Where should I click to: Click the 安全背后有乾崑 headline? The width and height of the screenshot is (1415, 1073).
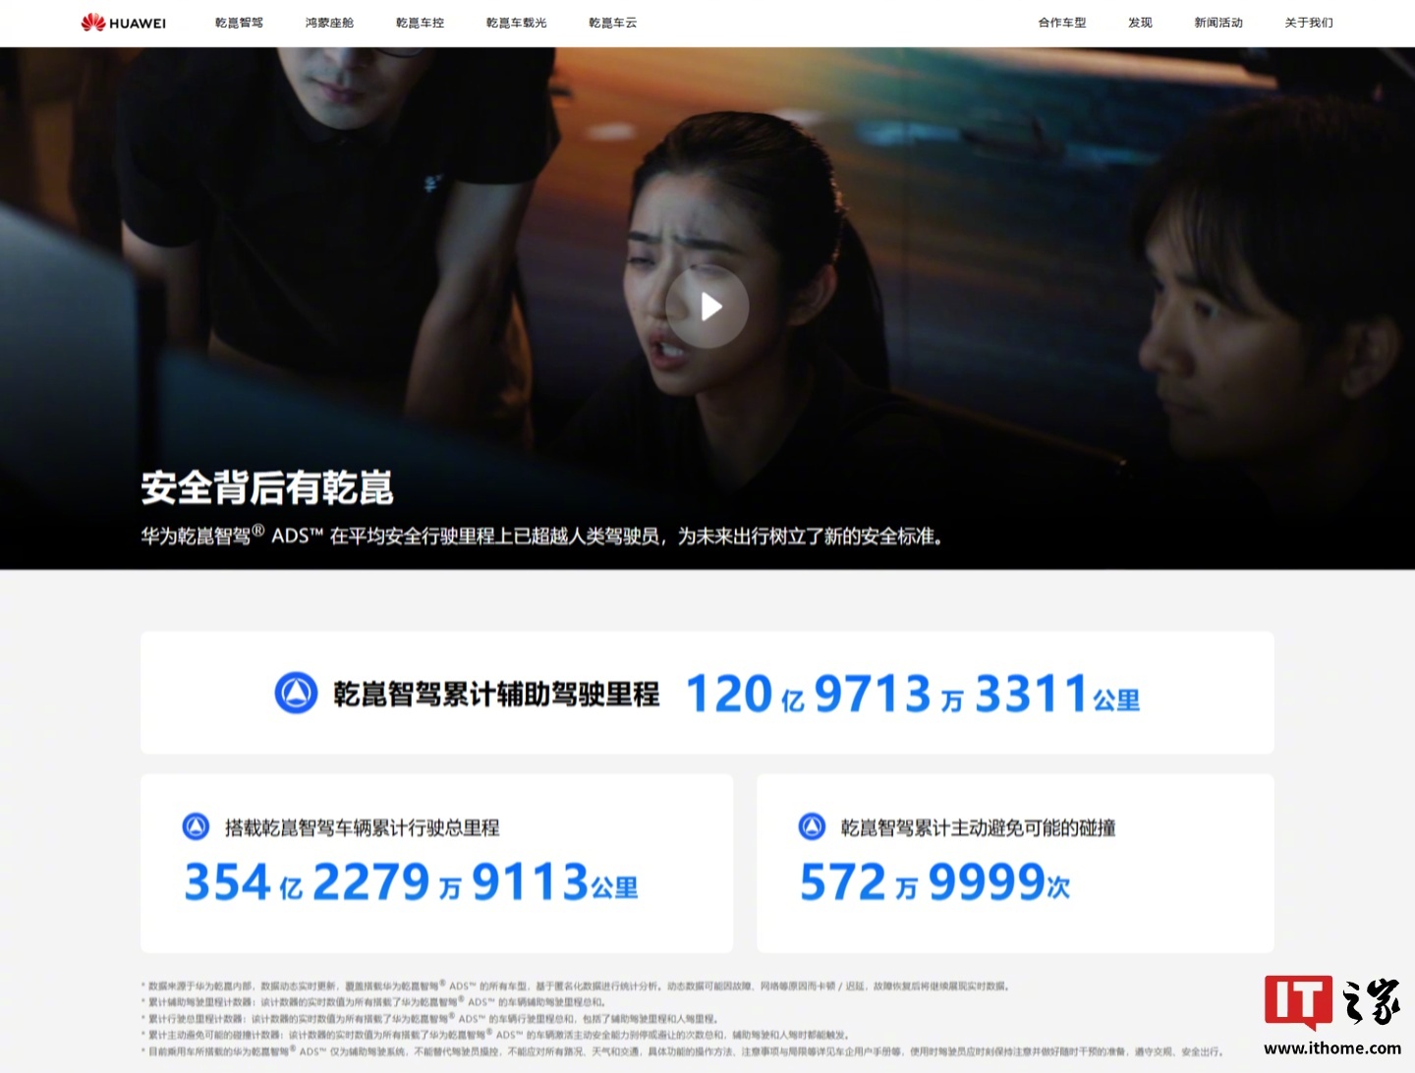click(x=267, y=487)
